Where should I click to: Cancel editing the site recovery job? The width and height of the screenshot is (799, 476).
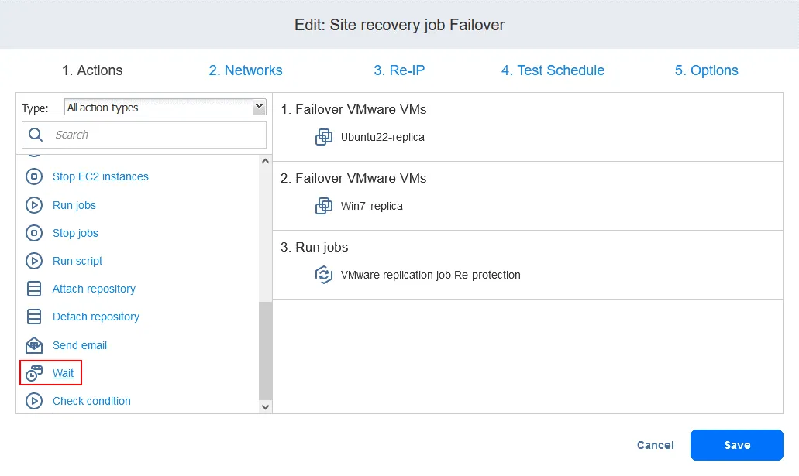655,445
